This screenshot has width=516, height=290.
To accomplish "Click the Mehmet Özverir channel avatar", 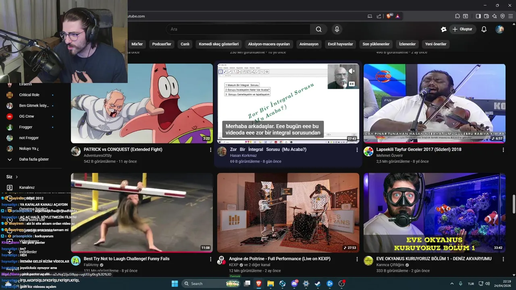I will [x=368, y=151].
